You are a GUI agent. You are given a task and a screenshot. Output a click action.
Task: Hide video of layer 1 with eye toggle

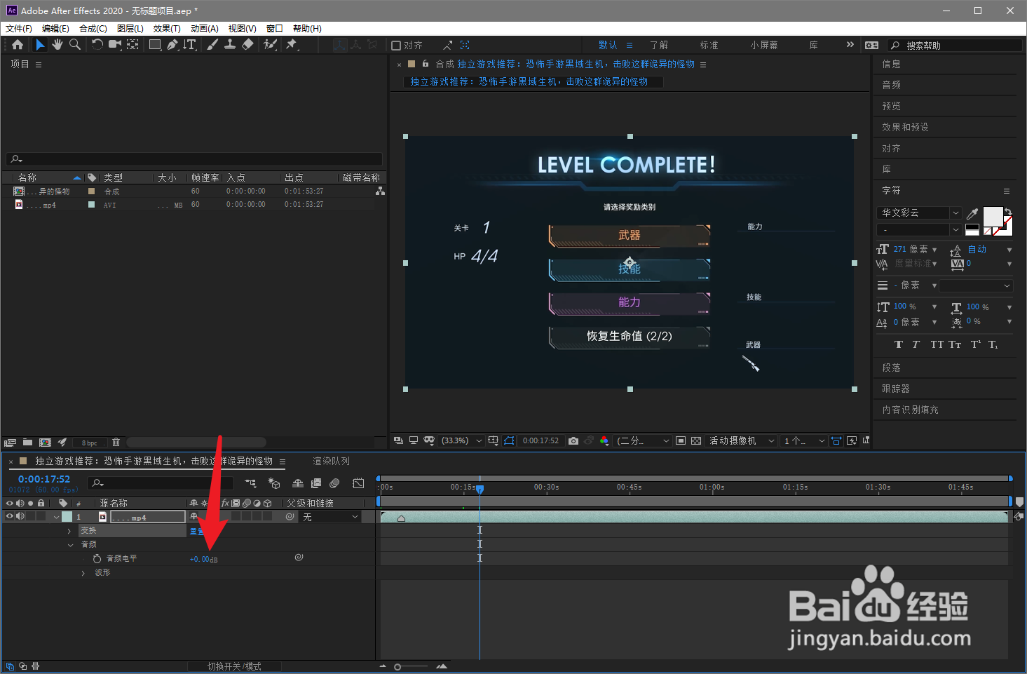tap(10, 517)
